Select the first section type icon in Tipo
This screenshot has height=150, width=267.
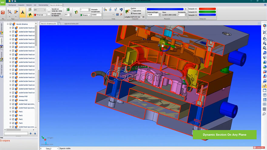tap(10, 12)
